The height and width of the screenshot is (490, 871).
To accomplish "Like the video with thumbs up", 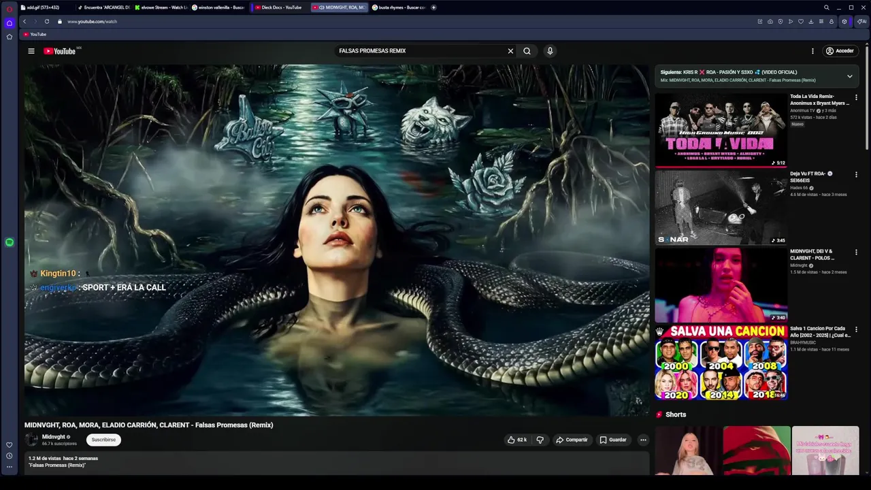I will (517, 440).
